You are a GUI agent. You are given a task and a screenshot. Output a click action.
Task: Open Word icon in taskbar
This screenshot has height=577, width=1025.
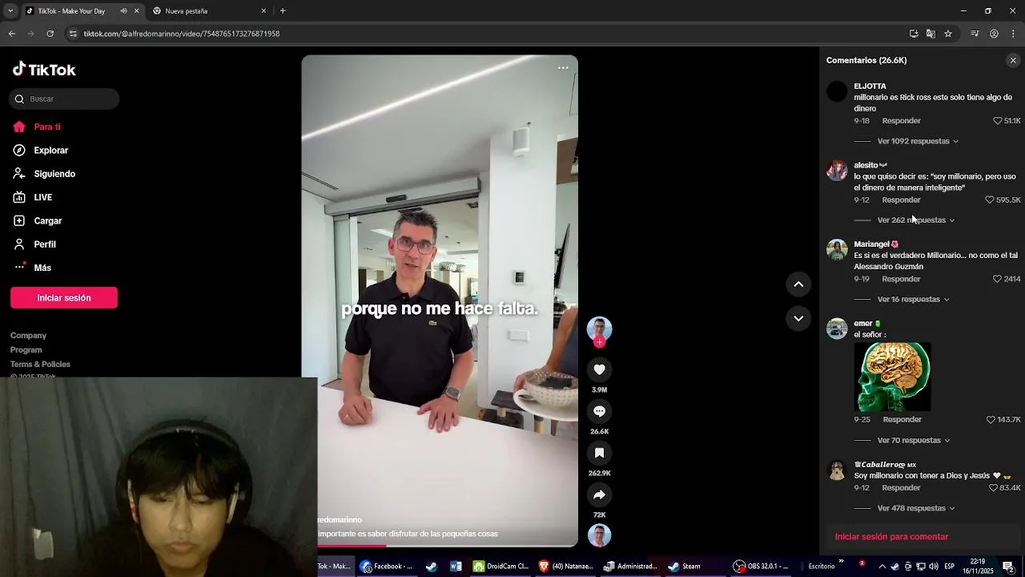click(456, 567)
